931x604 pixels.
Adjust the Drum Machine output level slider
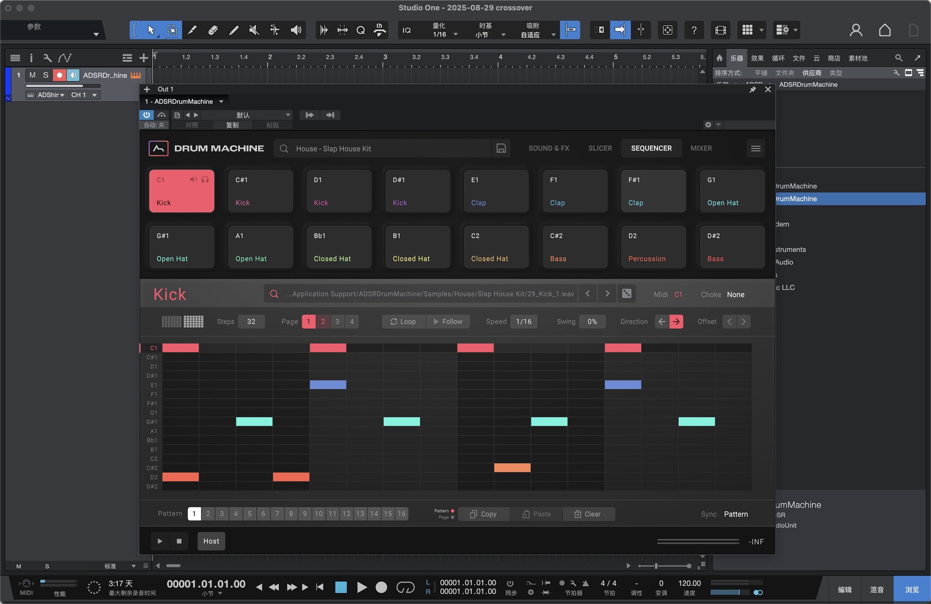(x=698, y=541)
